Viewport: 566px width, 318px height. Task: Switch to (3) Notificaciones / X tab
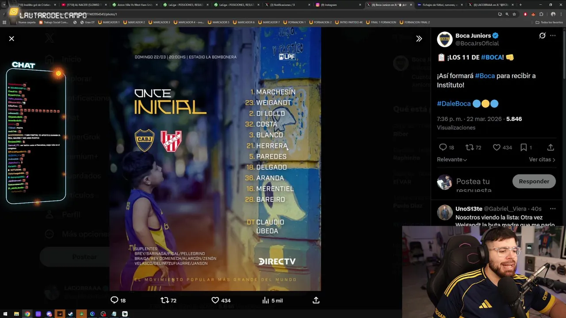pos(285,5)
